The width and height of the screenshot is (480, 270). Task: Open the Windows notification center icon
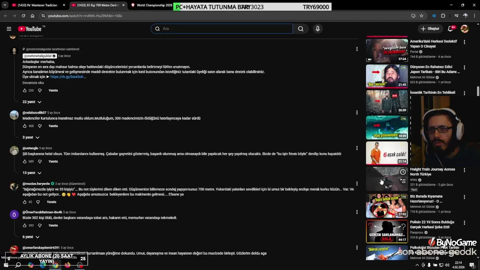point(472,265)
